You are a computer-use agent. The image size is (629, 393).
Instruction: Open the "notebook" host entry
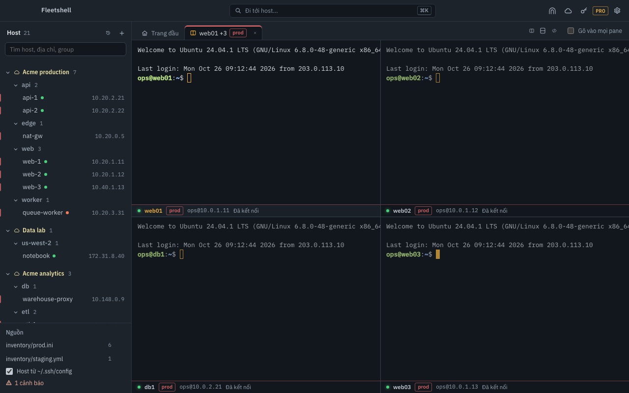pyautogui.click(x=65, y=256)
